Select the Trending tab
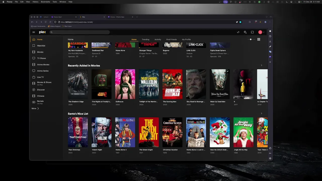This screenshot has width=322, height=181. coord(145,39)
